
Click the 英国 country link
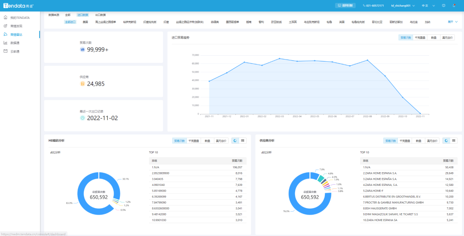coord(342,22)
